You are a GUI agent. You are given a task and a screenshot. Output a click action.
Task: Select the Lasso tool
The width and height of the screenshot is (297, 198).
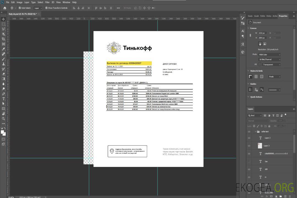click(x=3, y=29)
